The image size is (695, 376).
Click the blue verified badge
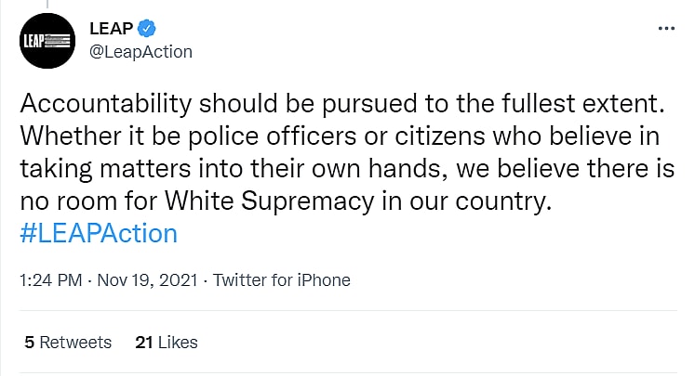coord(147,29)
